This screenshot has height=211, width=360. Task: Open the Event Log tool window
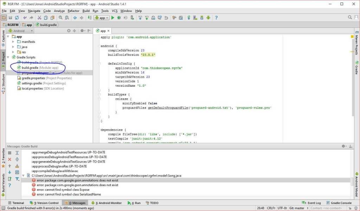pyautogui.click(x=311, y=203)
